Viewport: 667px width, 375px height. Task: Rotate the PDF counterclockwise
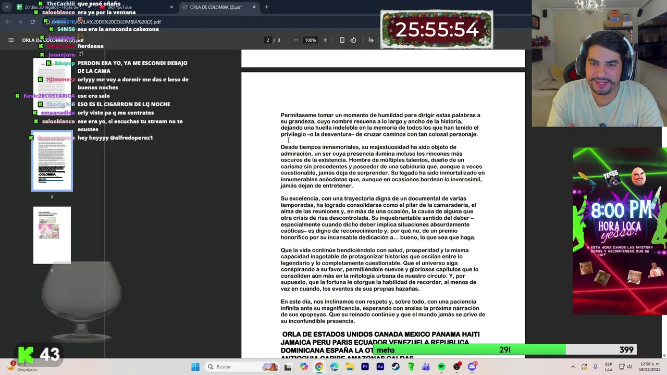(353, 40)
